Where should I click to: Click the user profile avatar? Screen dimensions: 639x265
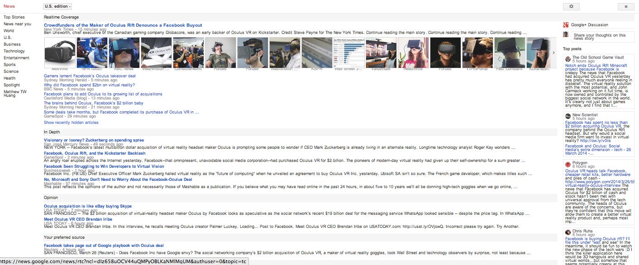566,35
